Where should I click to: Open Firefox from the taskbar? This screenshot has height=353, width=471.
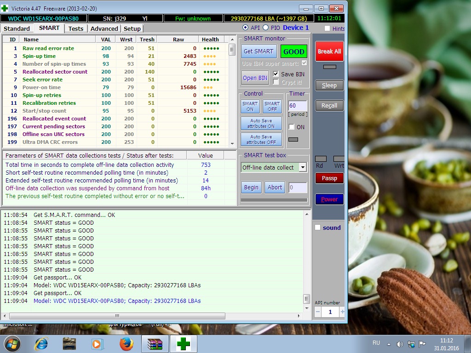pos(126,344)
